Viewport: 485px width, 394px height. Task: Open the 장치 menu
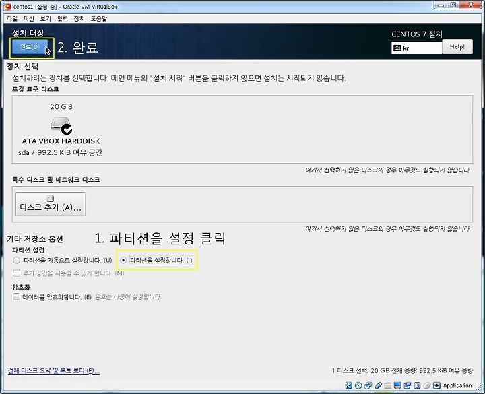coord(79,19)
